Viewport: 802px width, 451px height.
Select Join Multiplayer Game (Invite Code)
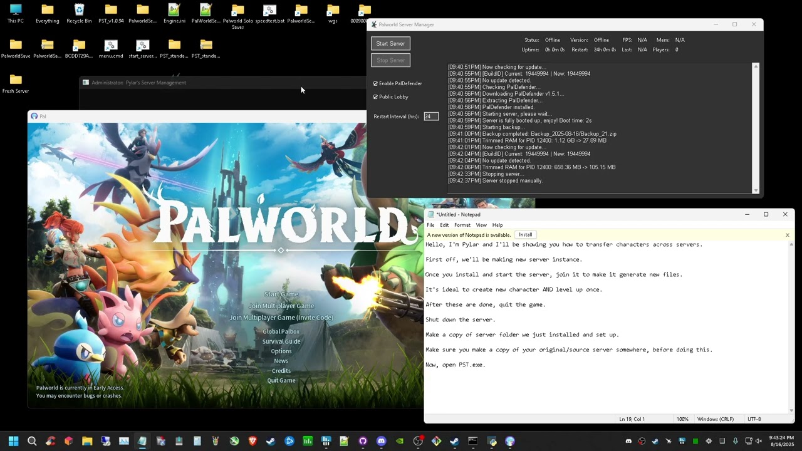pyautogui.click(x=281, y=318)
